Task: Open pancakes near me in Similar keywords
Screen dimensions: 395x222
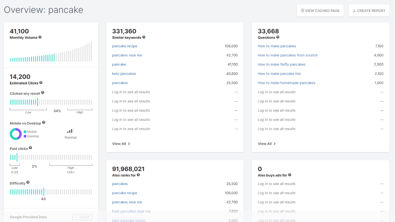Action: point(127,55)
